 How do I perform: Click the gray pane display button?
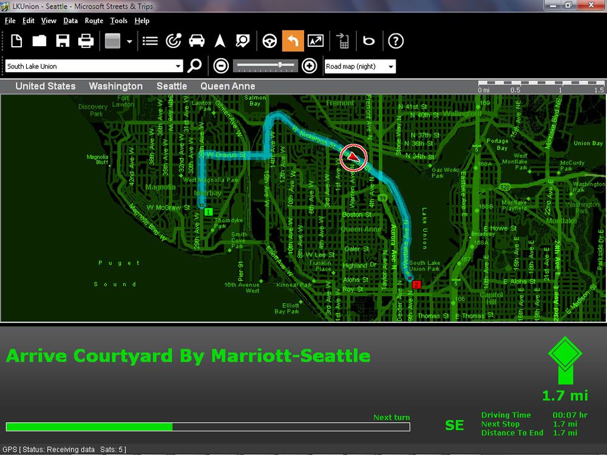(x=113, y=41)
